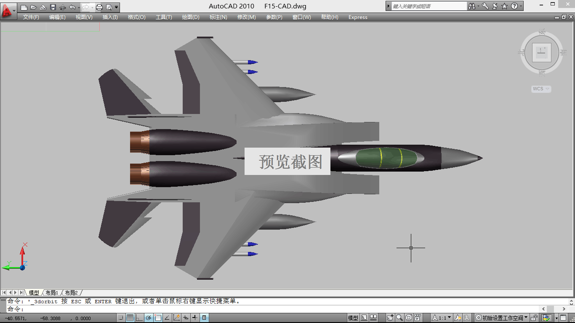575x323 pixels.
Task: Click the New drawing icon
Action: 24,7
